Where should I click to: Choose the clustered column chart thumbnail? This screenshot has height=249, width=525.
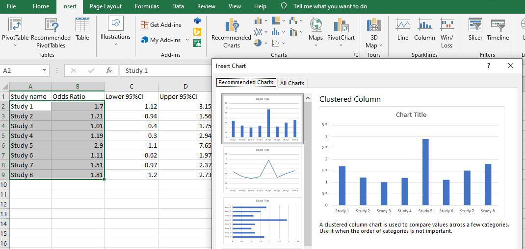(262, 119)
